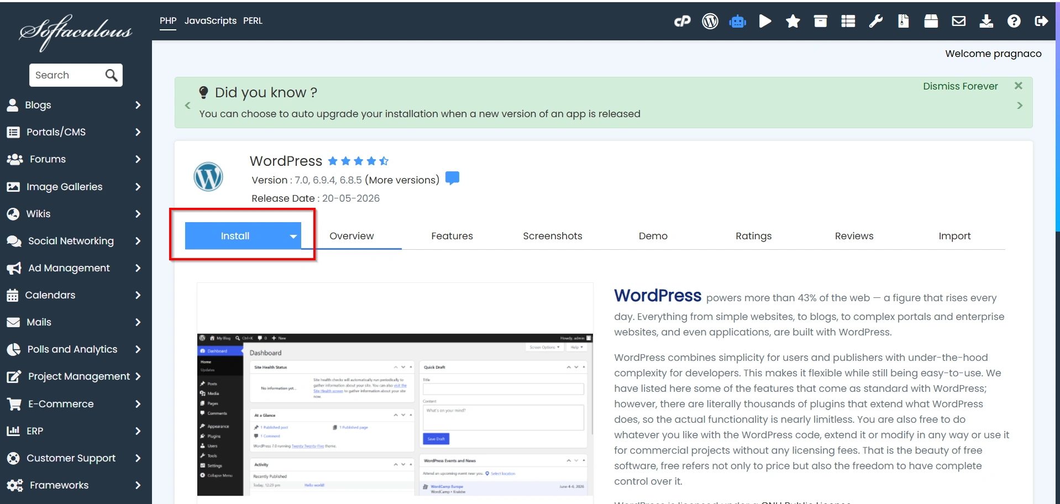Click the search magnifier icon
The image size is (1060, 504).
(x=111, y=75)
